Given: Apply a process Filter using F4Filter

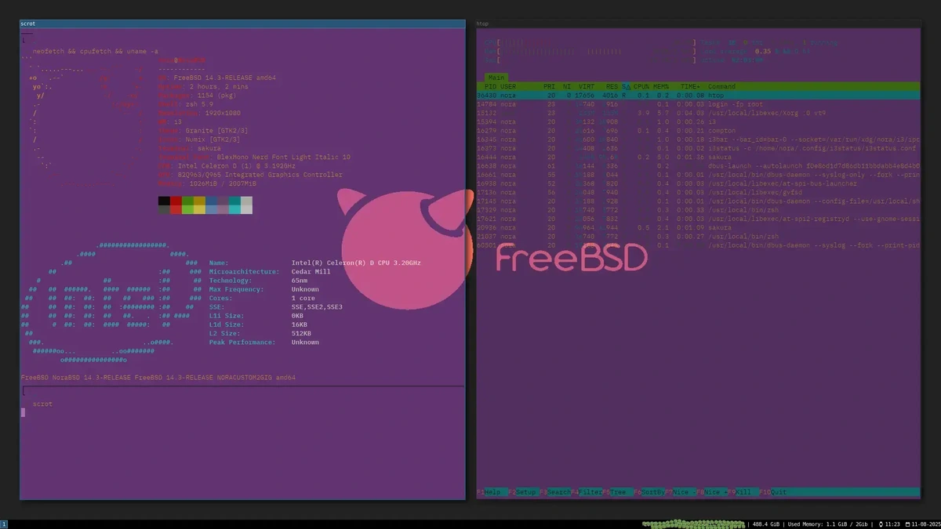Looking at the screenshot, I should click(587, 492).
